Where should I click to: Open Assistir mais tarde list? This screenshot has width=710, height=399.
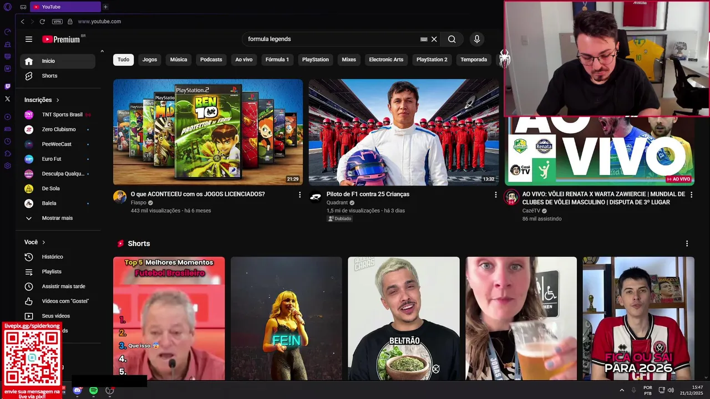click(x=58, y=287)
